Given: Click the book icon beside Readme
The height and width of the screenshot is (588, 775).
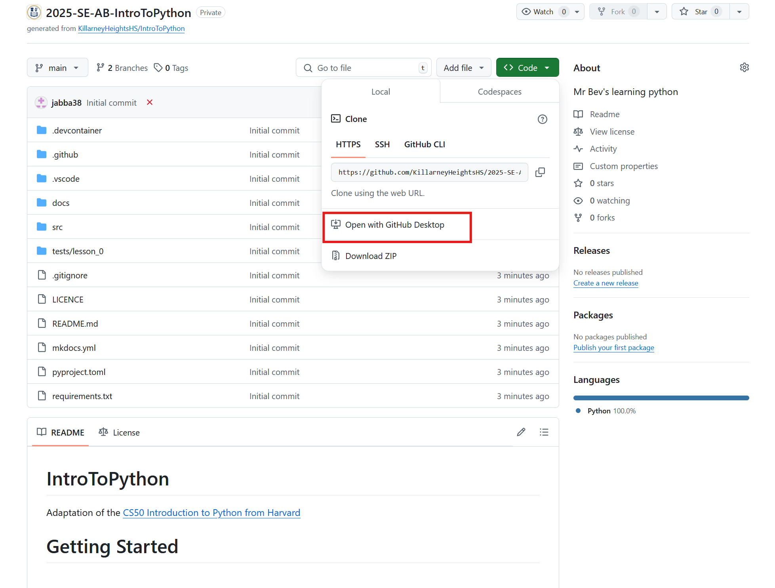Looking at the screenshot, I should (578, 114).
